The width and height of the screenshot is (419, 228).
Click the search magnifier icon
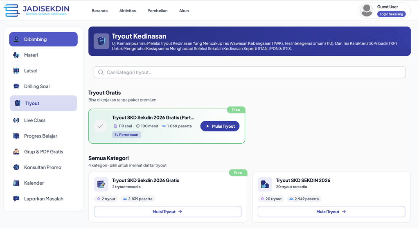tap(101, 72)
